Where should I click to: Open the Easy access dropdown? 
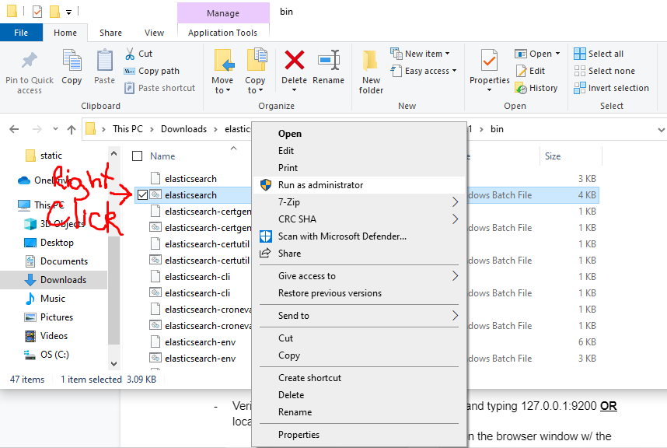pos(454,71)
